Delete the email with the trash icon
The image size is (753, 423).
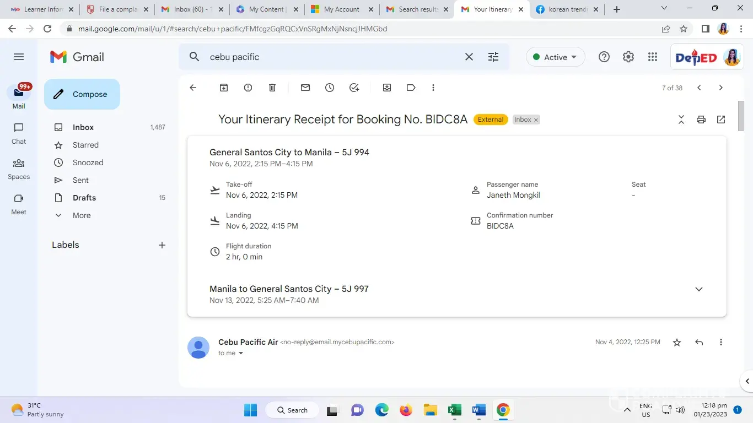click(272, 88)
